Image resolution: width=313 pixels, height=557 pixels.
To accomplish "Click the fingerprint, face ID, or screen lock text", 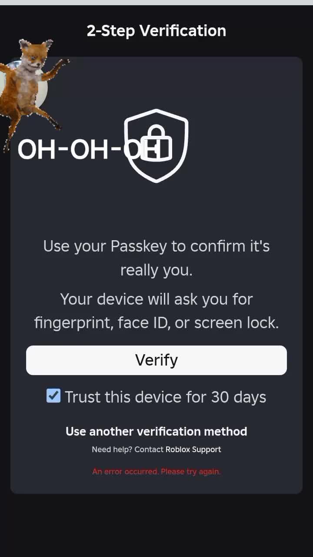I will point(156,322).
